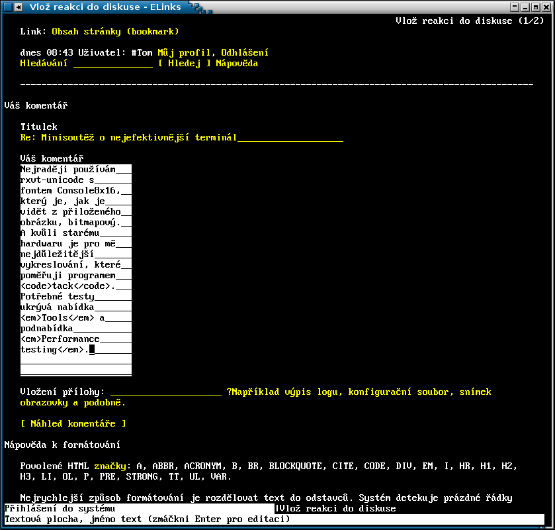This screenshot has height=530, width=555.
Task: Click the 'Nejraději používám' line in comment
Action: tap(68, 170)
